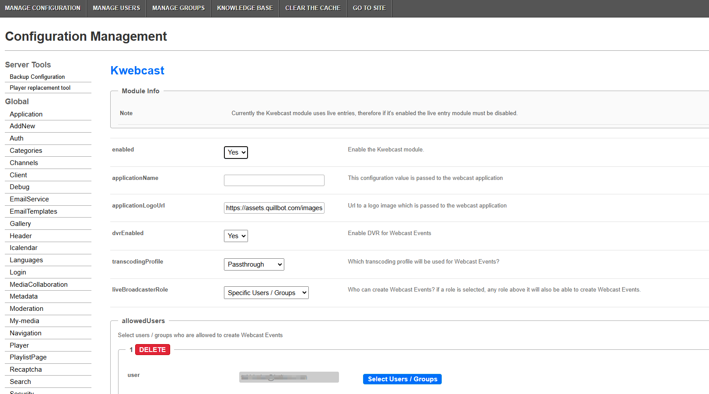Click the Kwebcast module heading
The width and height of the screenshot is (709, 394).
(x=137, y=70)
